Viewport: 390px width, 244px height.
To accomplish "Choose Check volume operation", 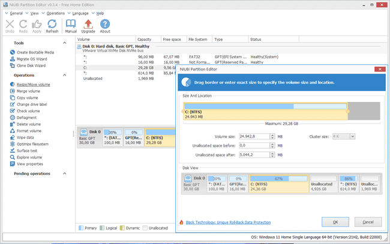I will (25, 111).
